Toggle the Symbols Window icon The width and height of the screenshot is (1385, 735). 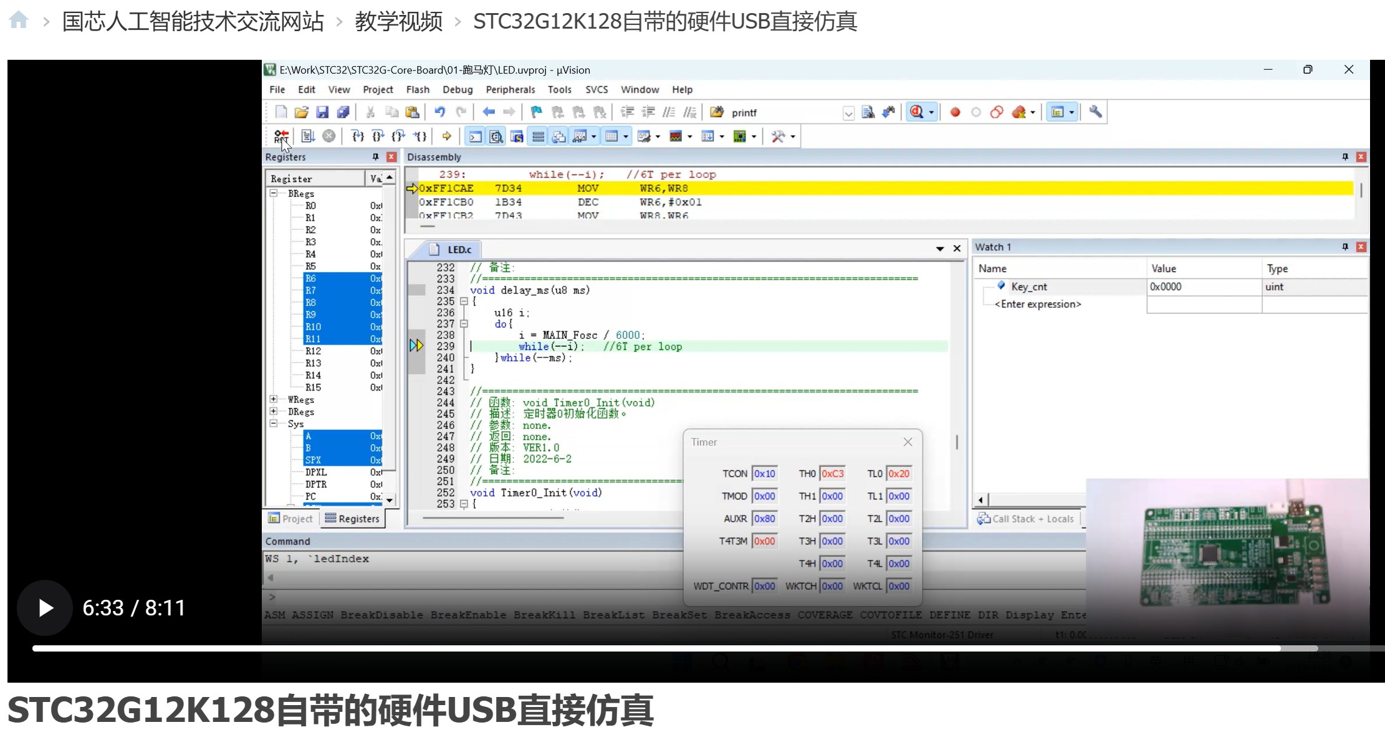coord(517,136)
